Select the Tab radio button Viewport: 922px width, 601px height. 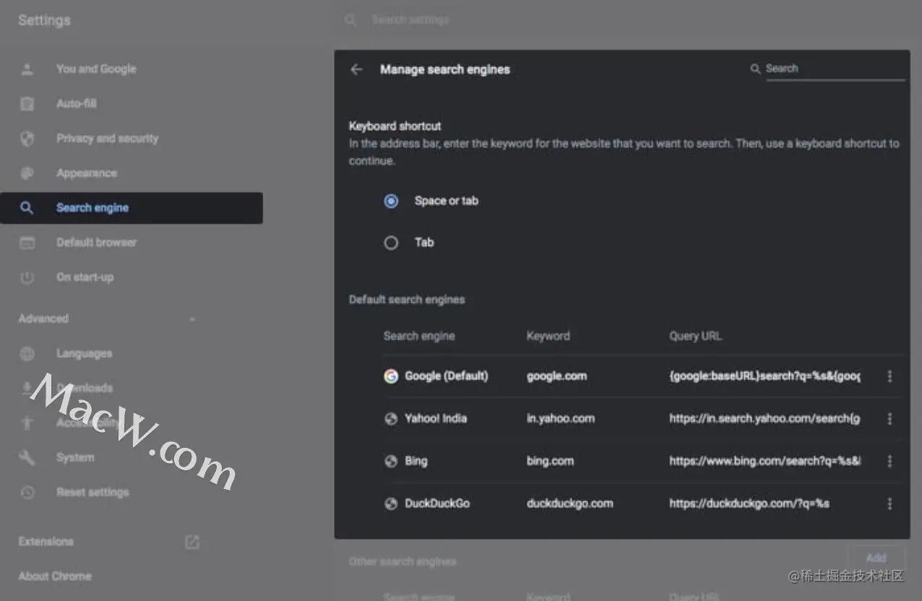[x=391, y=243]
